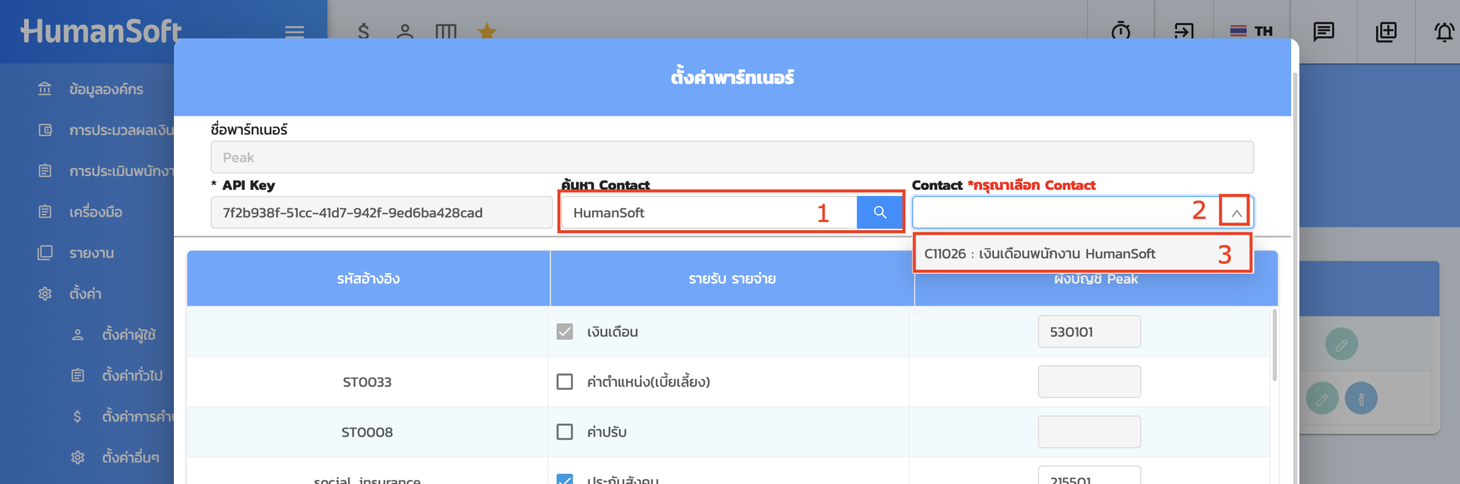Click the ค้นหา Contact search field
The image size is (1460, 484).
(x=708, y=213)
